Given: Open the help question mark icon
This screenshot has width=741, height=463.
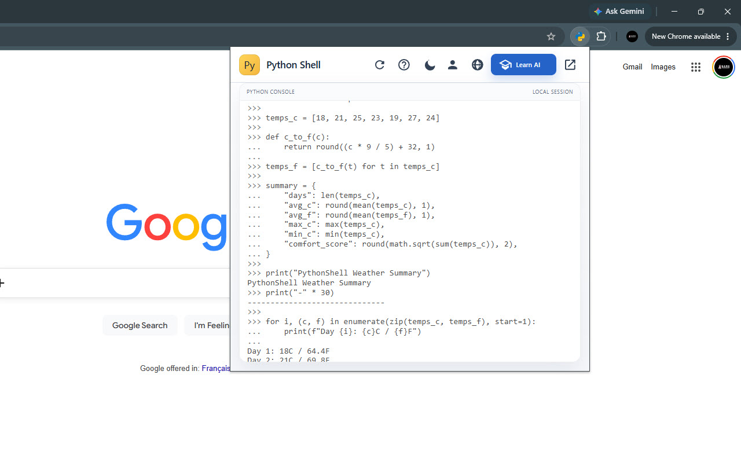Looking at the screenshot, I should click(404, 65).
